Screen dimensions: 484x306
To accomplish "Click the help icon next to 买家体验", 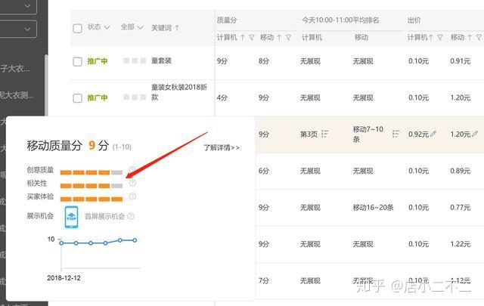I will pos(132,196).
